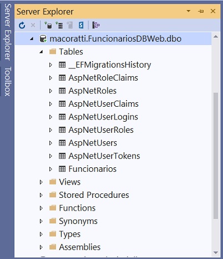
Task: Expand the AspNetUserTokens table
Action: point(50,156)
